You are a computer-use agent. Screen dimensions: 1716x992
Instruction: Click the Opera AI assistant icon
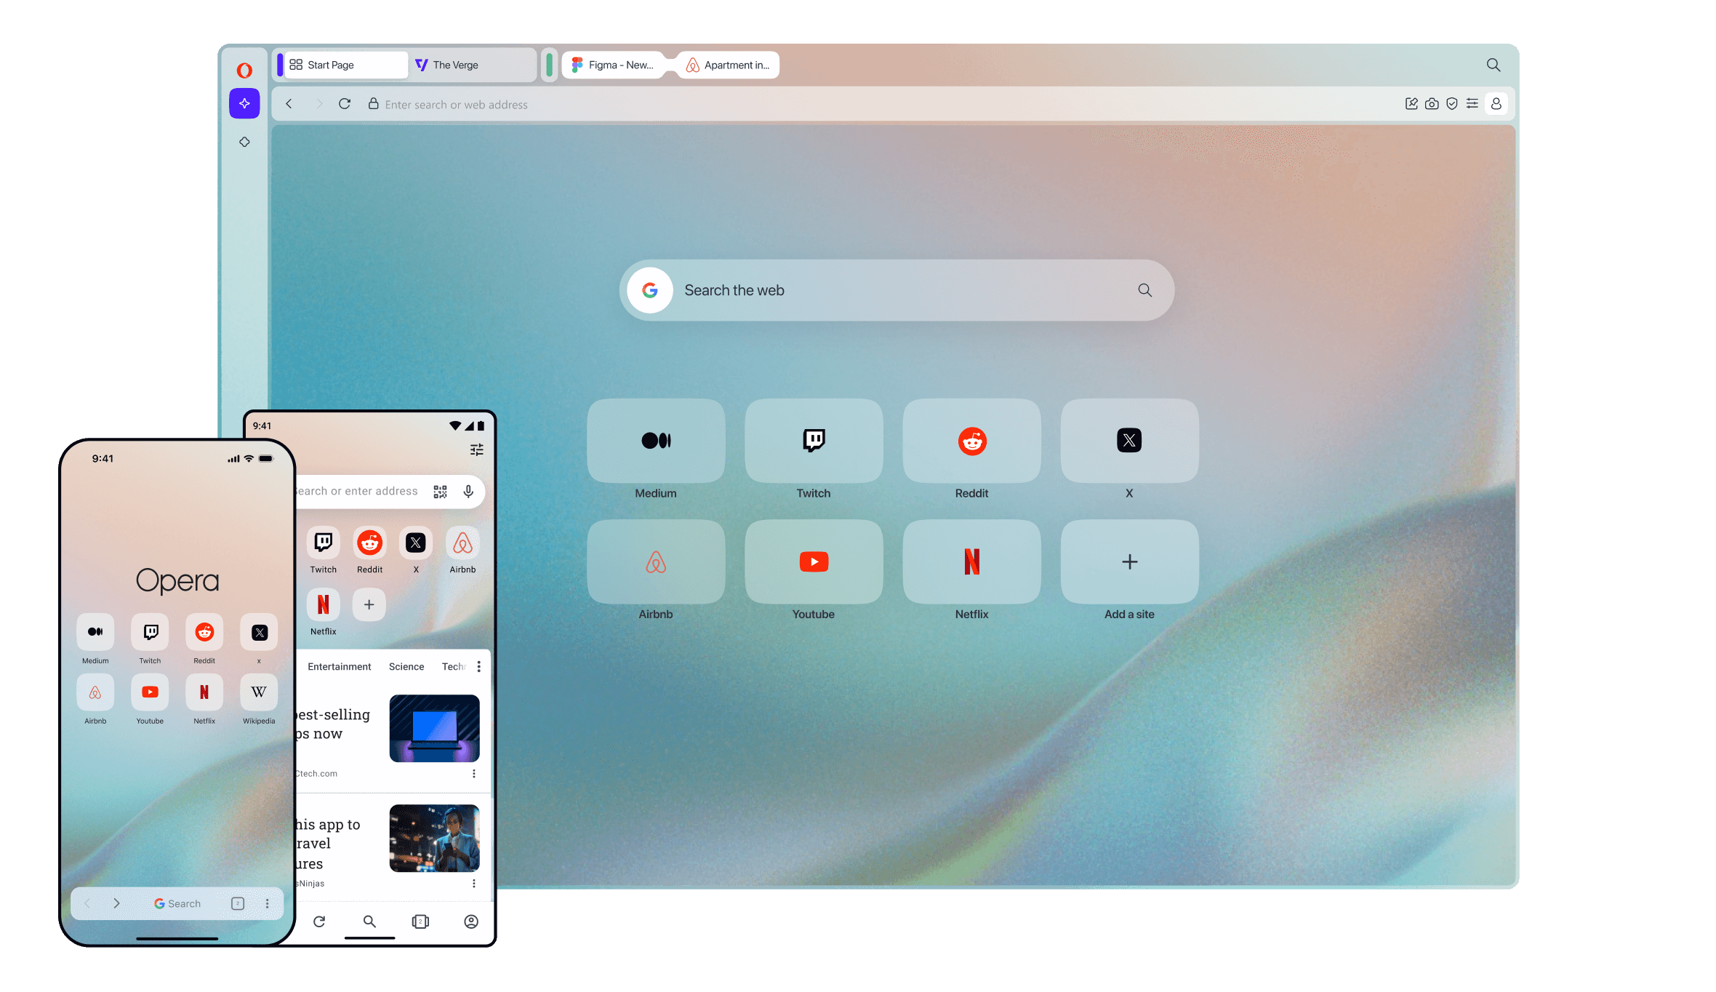(x=246, y=104)
